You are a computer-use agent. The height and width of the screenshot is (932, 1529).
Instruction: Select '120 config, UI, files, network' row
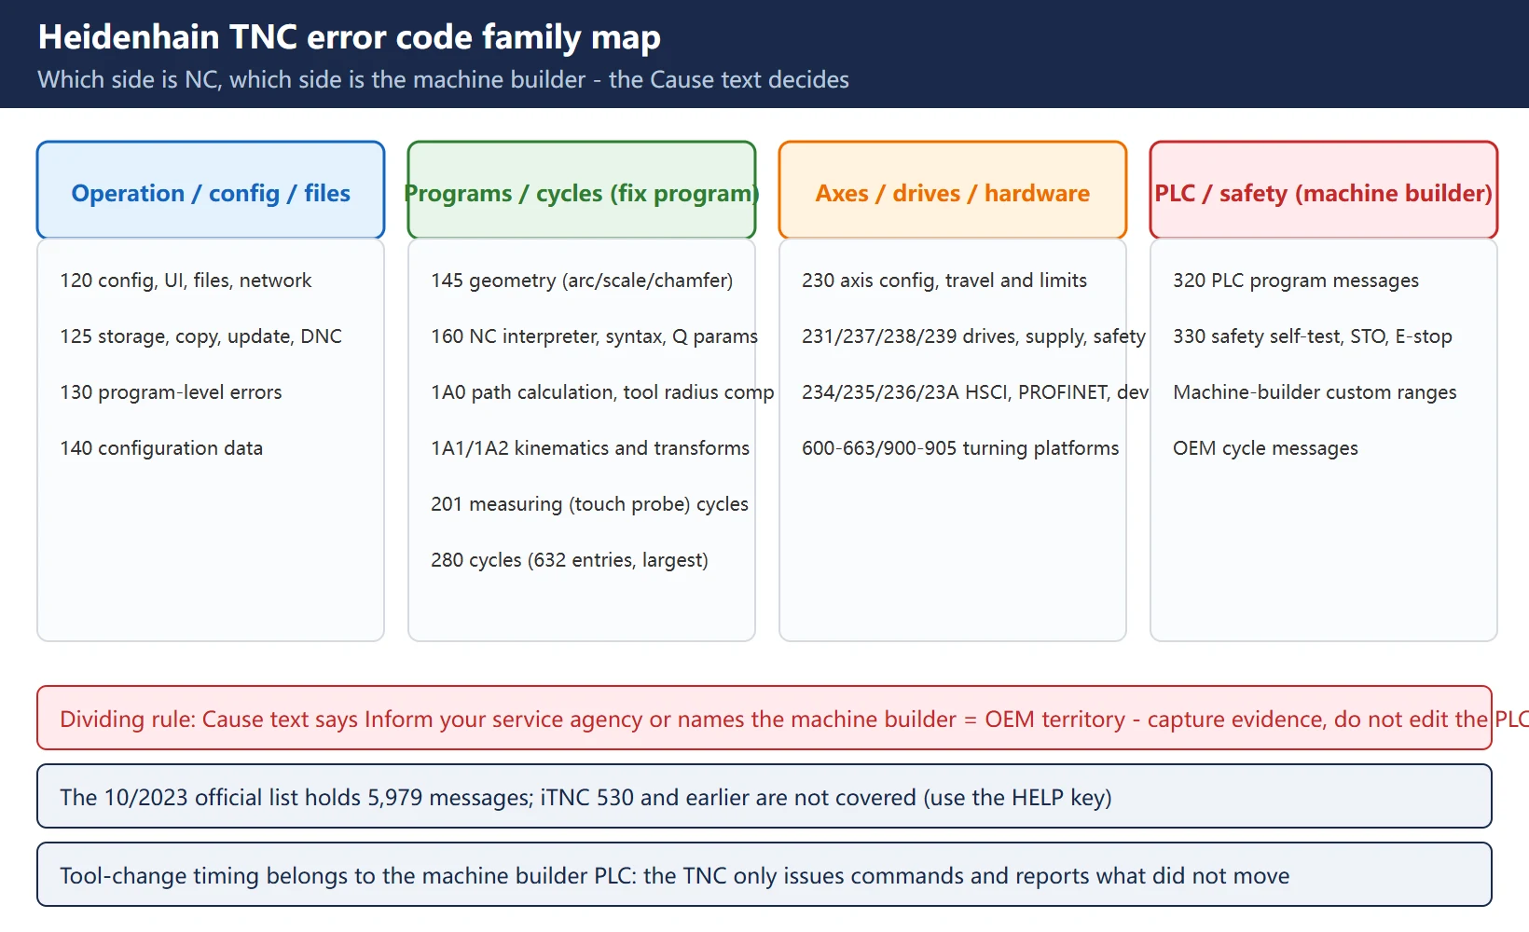[x=186, y=281]
